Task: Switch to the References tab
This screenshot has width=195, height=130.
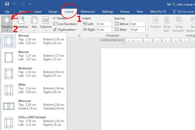Action: tap(88, 12)
